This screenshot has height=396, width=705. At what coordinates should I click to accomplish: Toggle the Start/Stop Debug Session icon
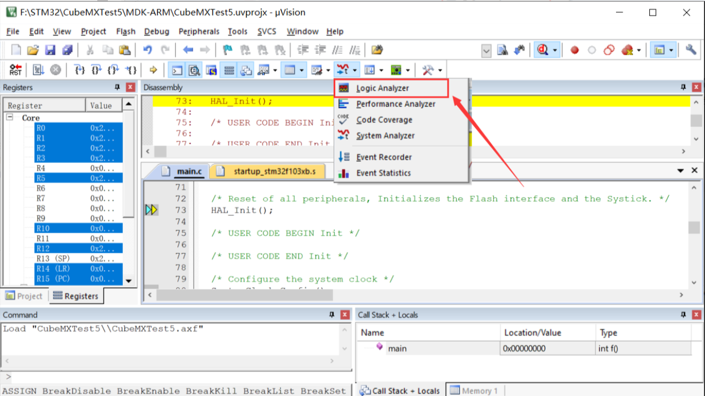pos(543,50)
